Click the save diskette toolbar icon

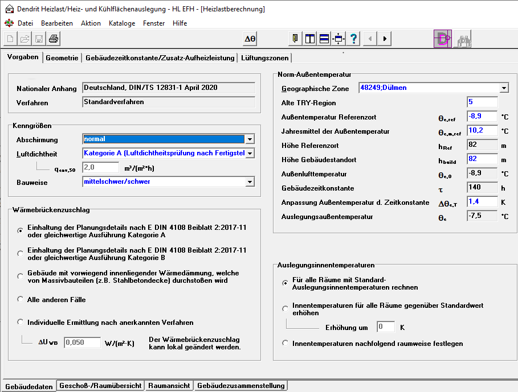coord(39,39)
